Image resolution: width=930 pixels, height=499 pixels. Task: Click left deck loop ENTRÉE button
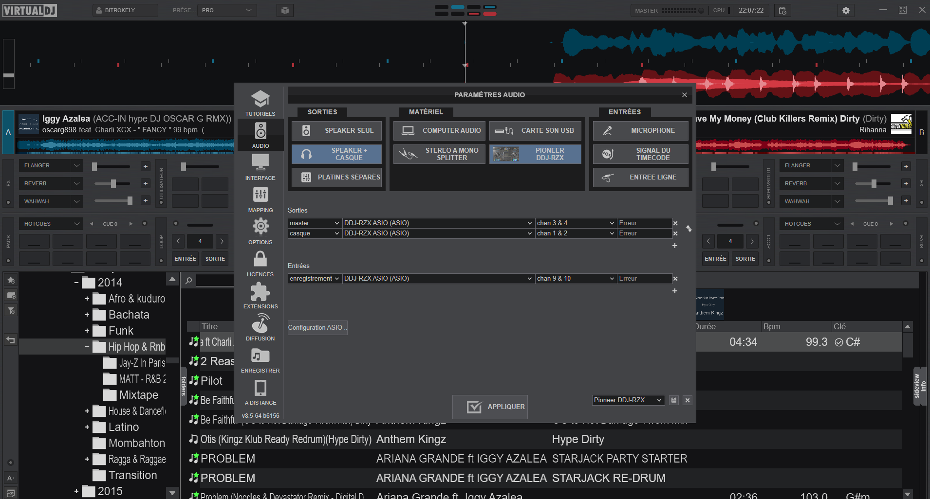[x=185, y=259]
